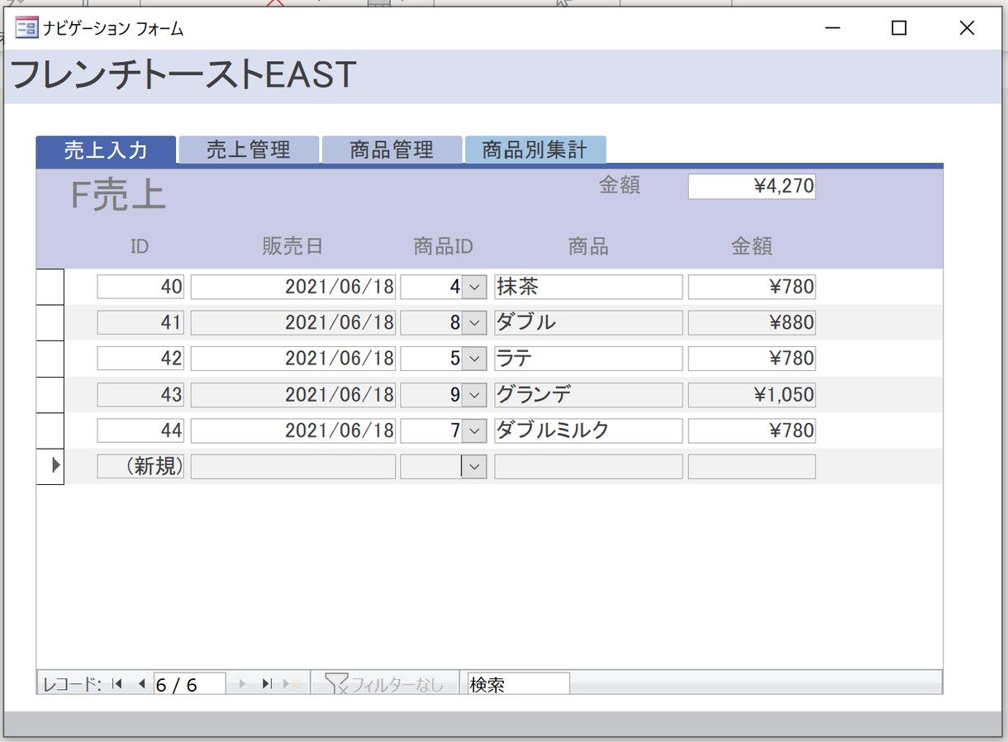1008x742 pixels.
Task: Click the 販売日 column header
Action: (x=292, y=246)
